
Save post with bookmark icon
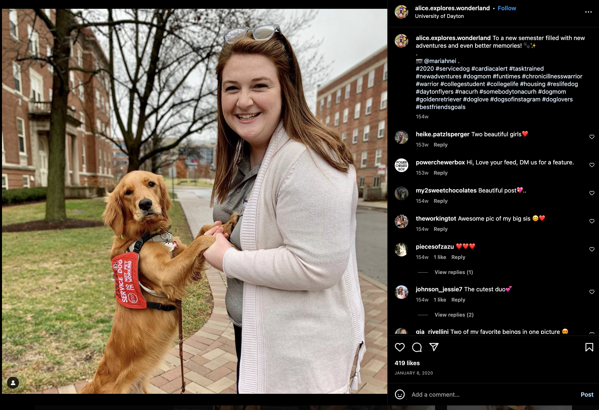point(589,347)
